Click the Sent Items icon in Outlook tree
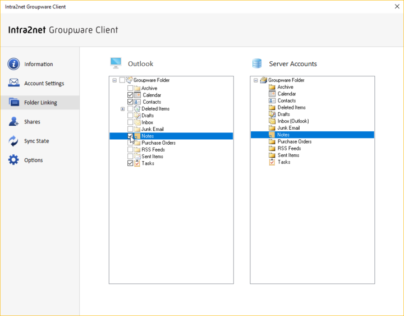This screenshot has width=404, height=316. click(x=137, y=157)
